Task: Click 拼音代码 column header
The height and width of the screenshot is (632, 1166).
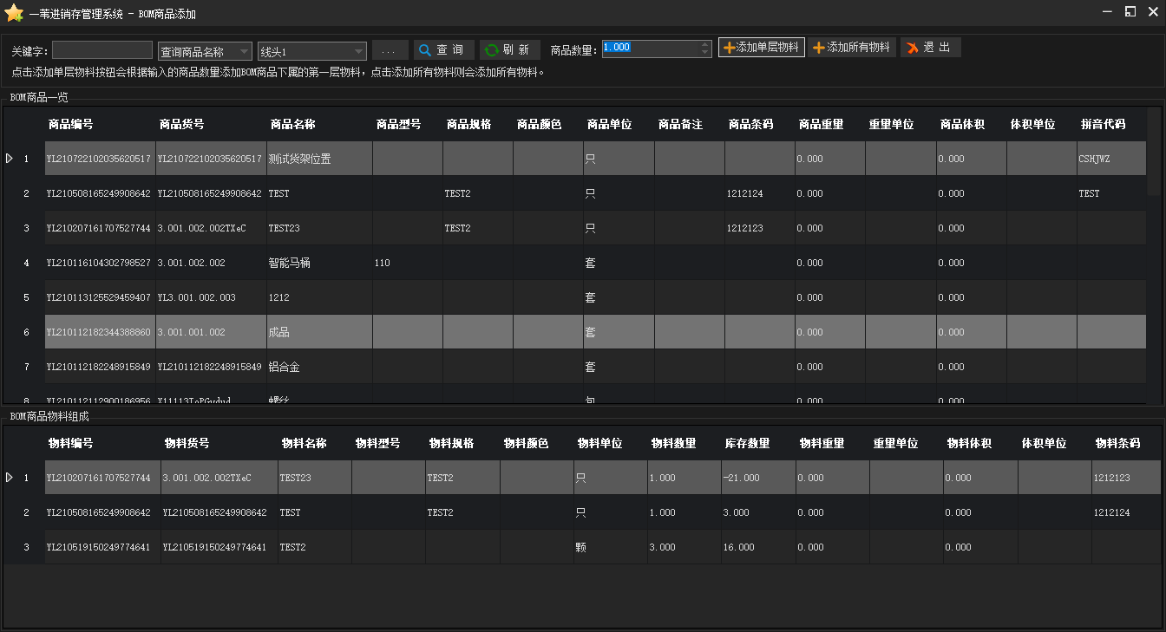Action: [1103, 124]
